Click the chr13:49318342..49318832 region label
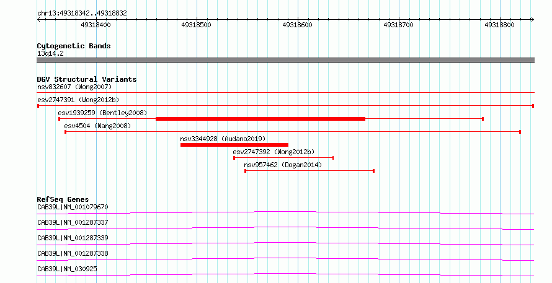Screen dimensions: 552x283 point(82,13)
